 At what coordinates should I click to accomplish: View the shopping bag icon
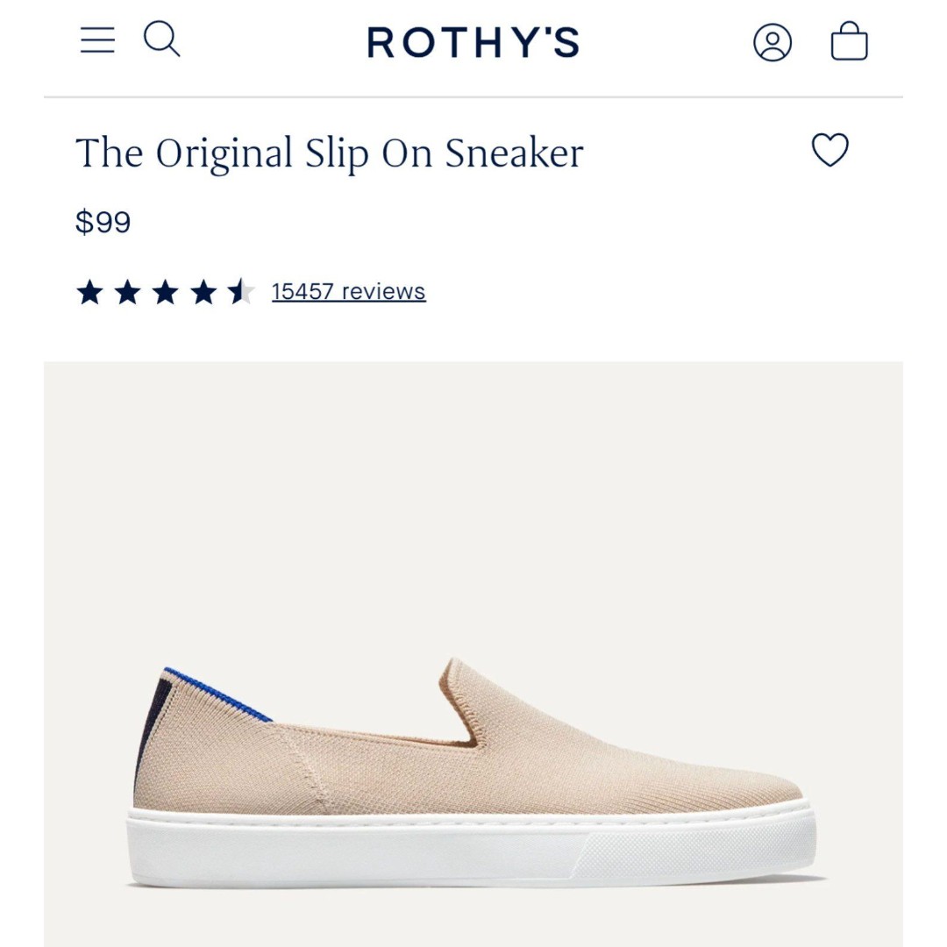point(849,40)
